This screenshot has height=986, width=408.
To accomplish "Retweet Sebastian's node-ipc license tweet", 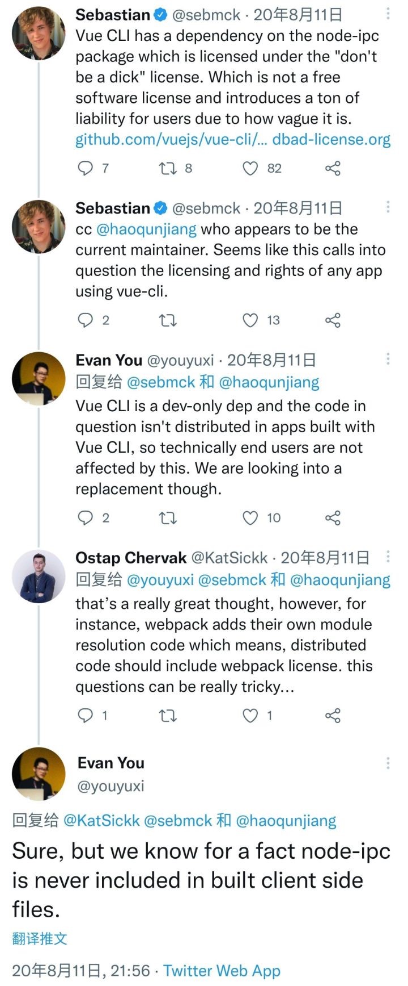I will click(167, 168).
